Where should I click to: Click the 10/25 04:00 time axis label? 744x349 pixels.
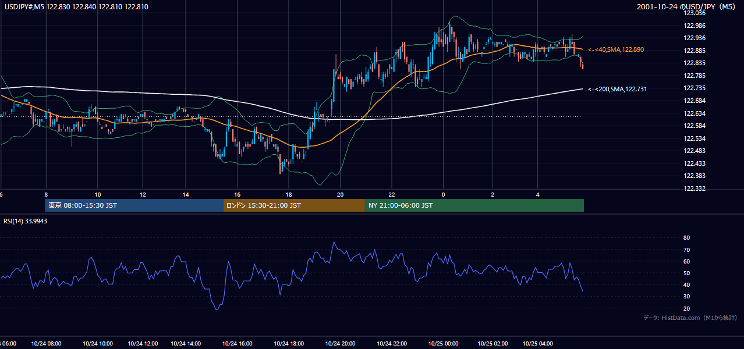click(x=538, y=344)
